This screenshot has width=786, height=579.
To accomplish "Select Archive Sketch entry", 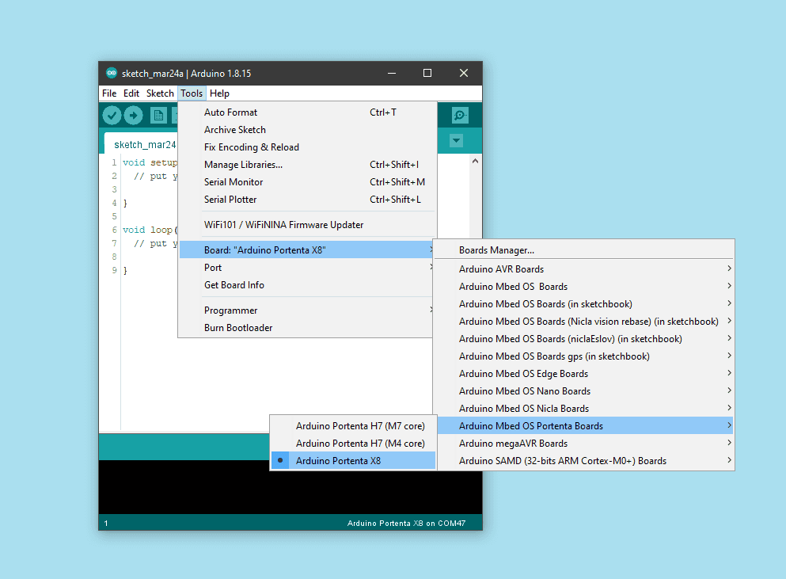I will coord(308,130).
